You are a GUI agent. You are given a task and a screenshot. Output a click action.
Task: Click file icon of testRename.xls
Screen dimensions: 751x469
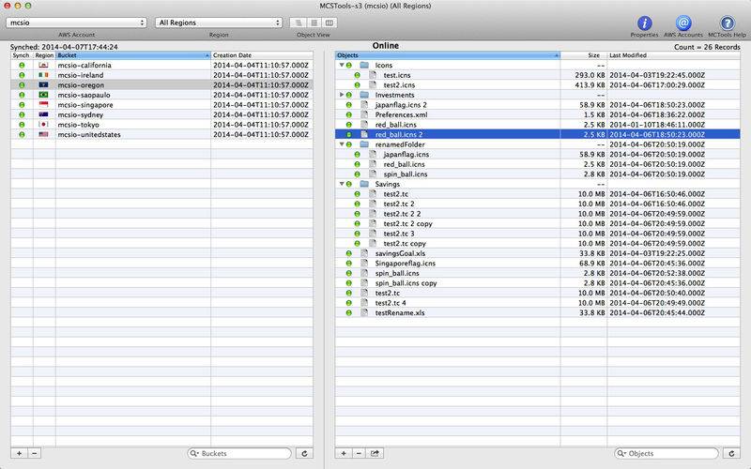pyautogui.click(x=364, y=312)
